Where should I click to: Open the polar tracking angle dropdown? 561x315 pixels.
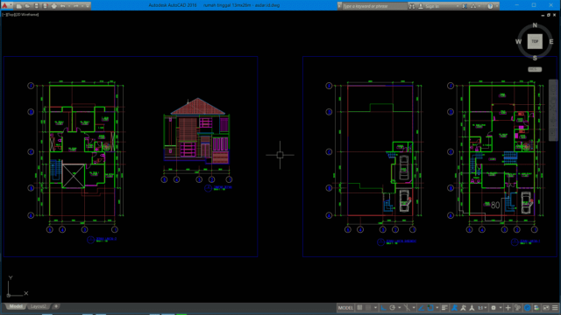(400, 308)
